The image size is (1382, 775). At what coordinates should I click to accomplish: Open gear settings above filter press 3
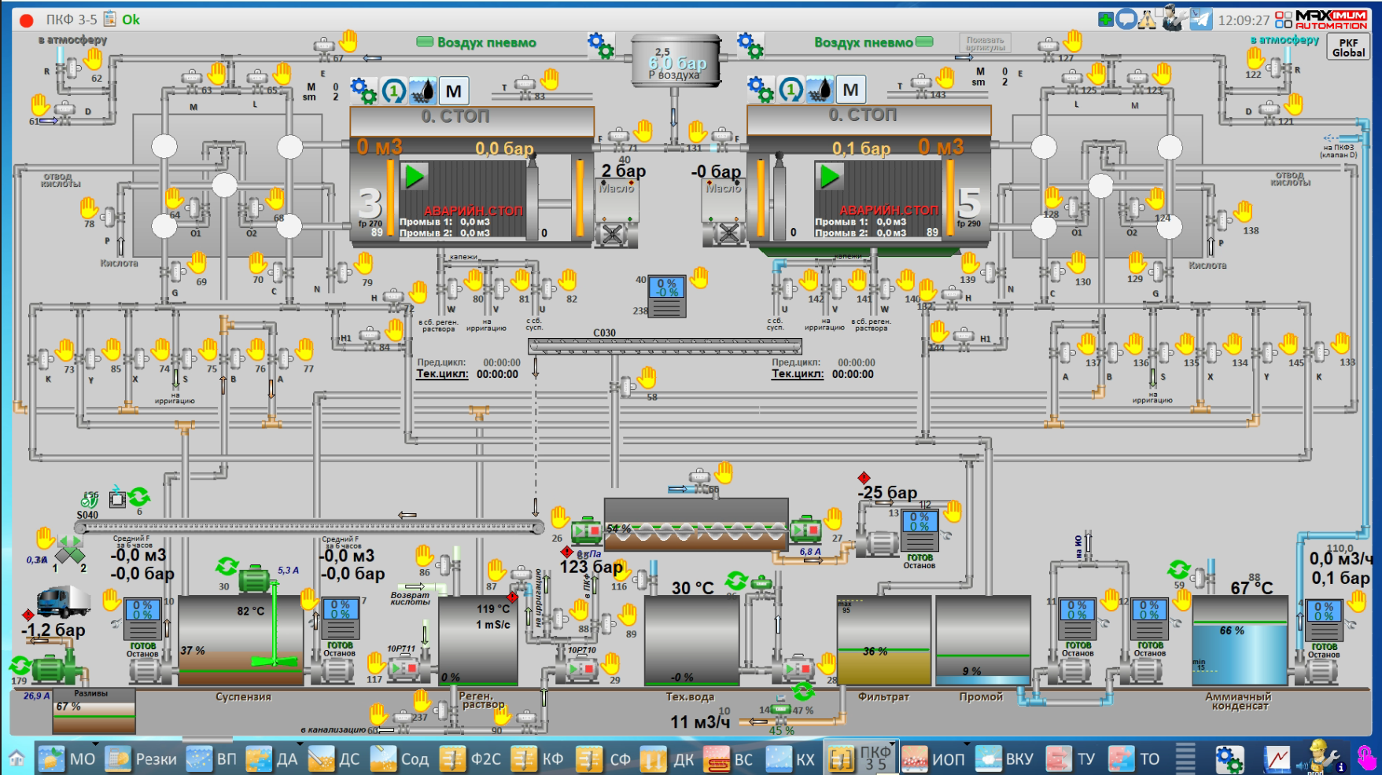(363, 90)
